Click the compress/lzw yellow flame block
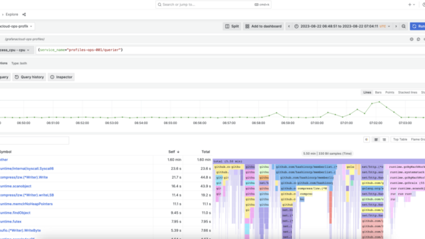 [x=312, y=189]
